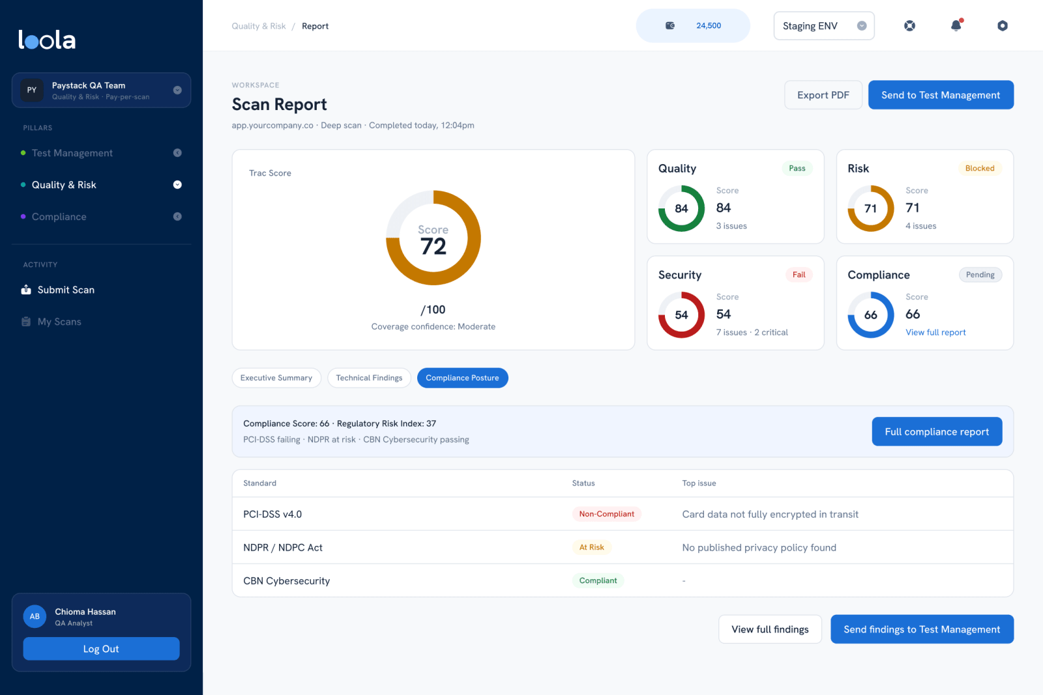Collapse the Quality & Risk pillar chevron
The height and width of the screenshot is (695, 1043).
(x=177, y=185)
